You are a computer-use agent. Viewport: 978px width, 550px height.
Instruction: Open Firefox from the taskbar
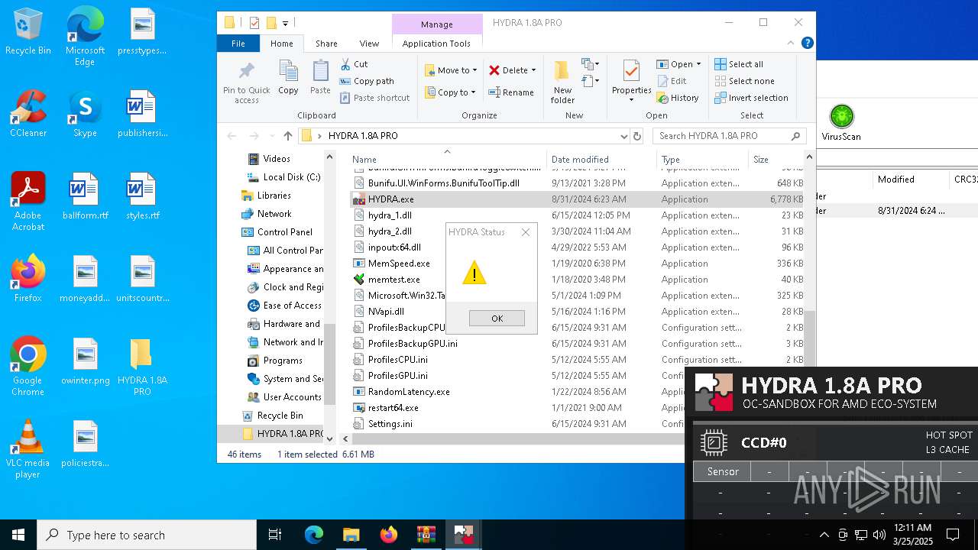[x=388, y=535]
